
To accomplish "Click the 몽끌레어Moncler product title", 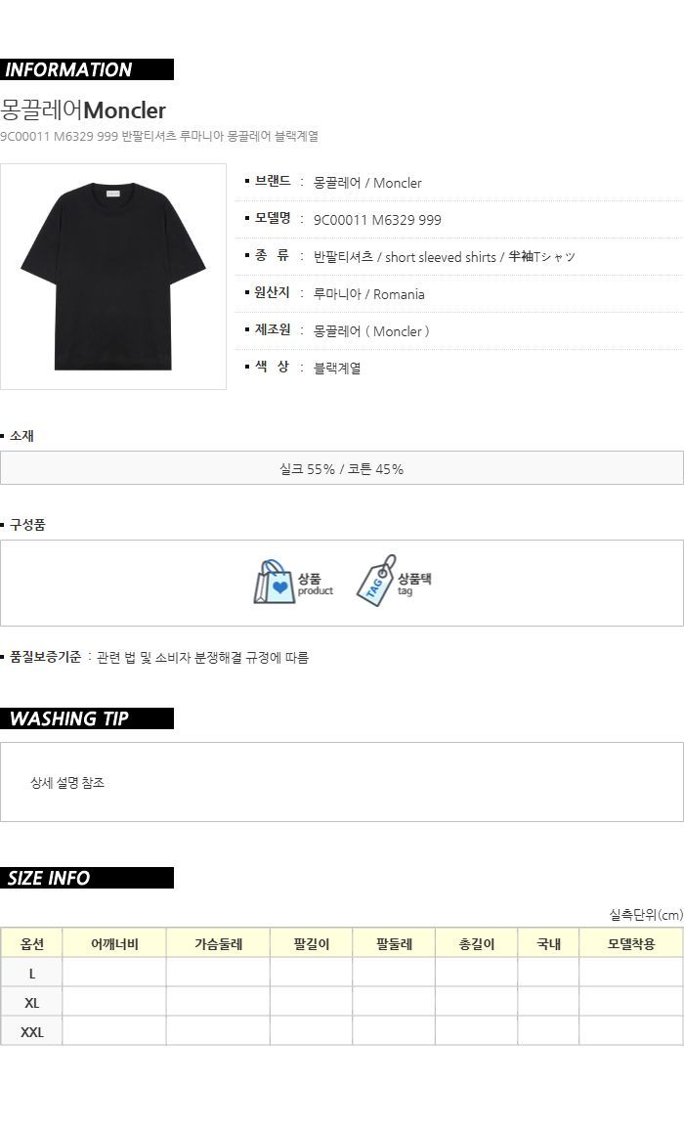I will pos(83,109).
